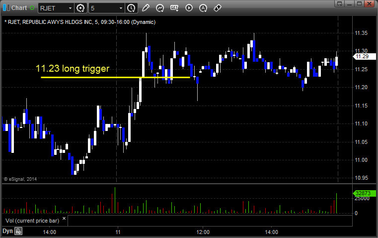
Task: Click the Dyn label
Action: [x=7, y=231]
